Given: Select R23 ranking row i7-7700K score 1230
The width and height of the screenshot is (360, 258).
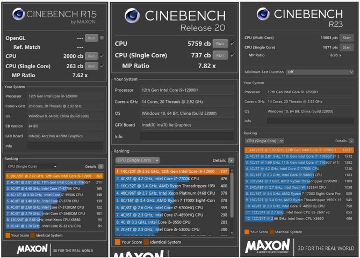Looking at the screenshot, I should point(299,168).
